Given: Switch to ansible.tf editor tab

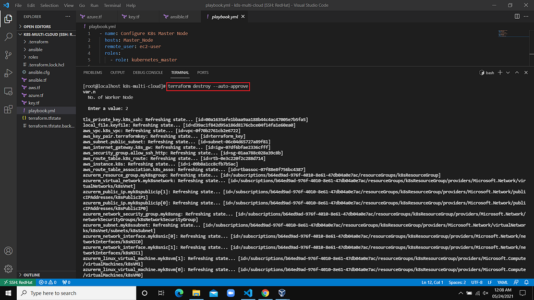Looking at the screenshot, I should pyautogui.click(x=179, y=16).
